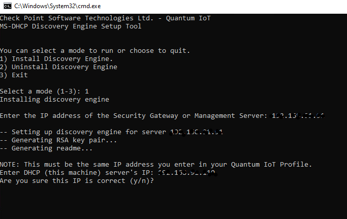
Task: Click the 'Enter the IP address of the Security Gateway' prompt
Action: point(134,115)
